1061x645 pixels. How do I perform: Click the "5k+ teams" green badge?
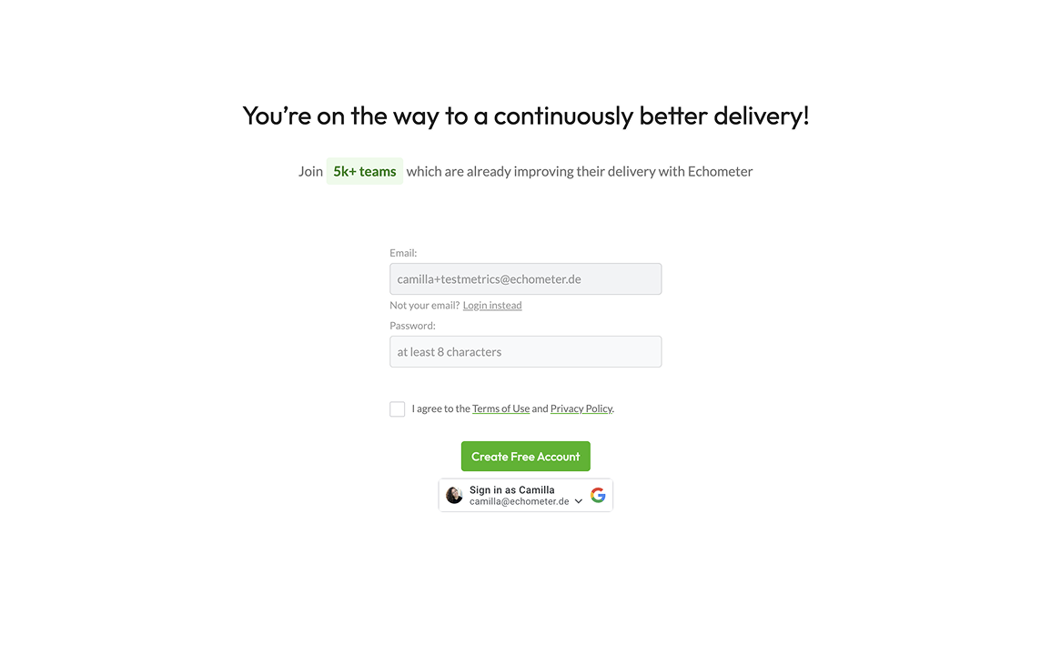click(x=364, y=171)
